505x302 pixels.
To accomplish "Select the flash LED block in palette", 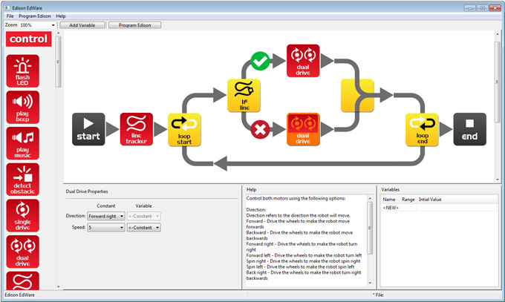I will 22,71.
